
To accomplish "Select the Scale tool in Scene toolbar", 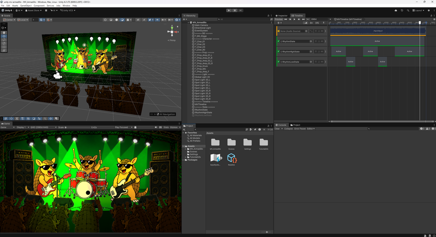I will tap(4, 44).
